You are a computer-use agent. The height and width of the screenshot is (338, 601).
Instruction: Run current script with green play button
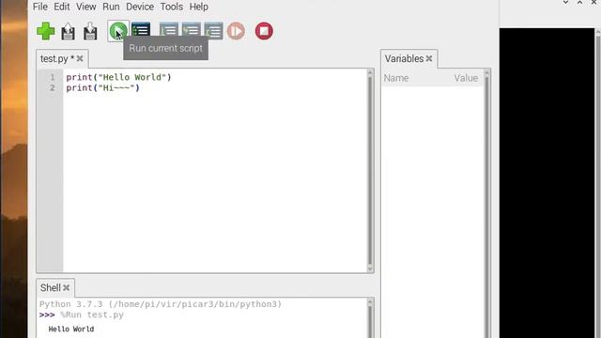tap(118, 31)
